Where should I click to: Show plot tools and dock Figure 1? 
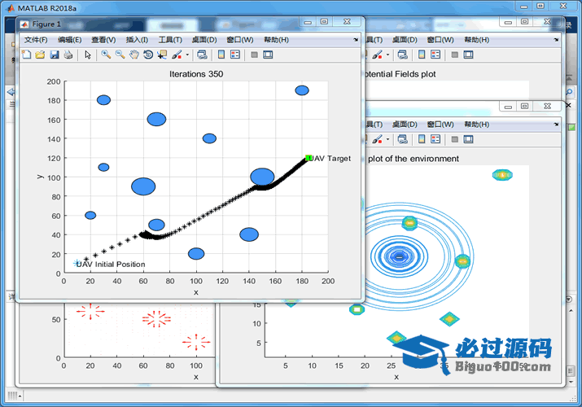coord(268,55)
